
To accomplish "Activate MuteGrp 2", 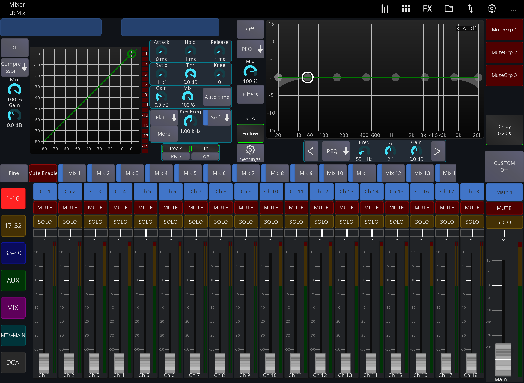I will coord(504,52).
